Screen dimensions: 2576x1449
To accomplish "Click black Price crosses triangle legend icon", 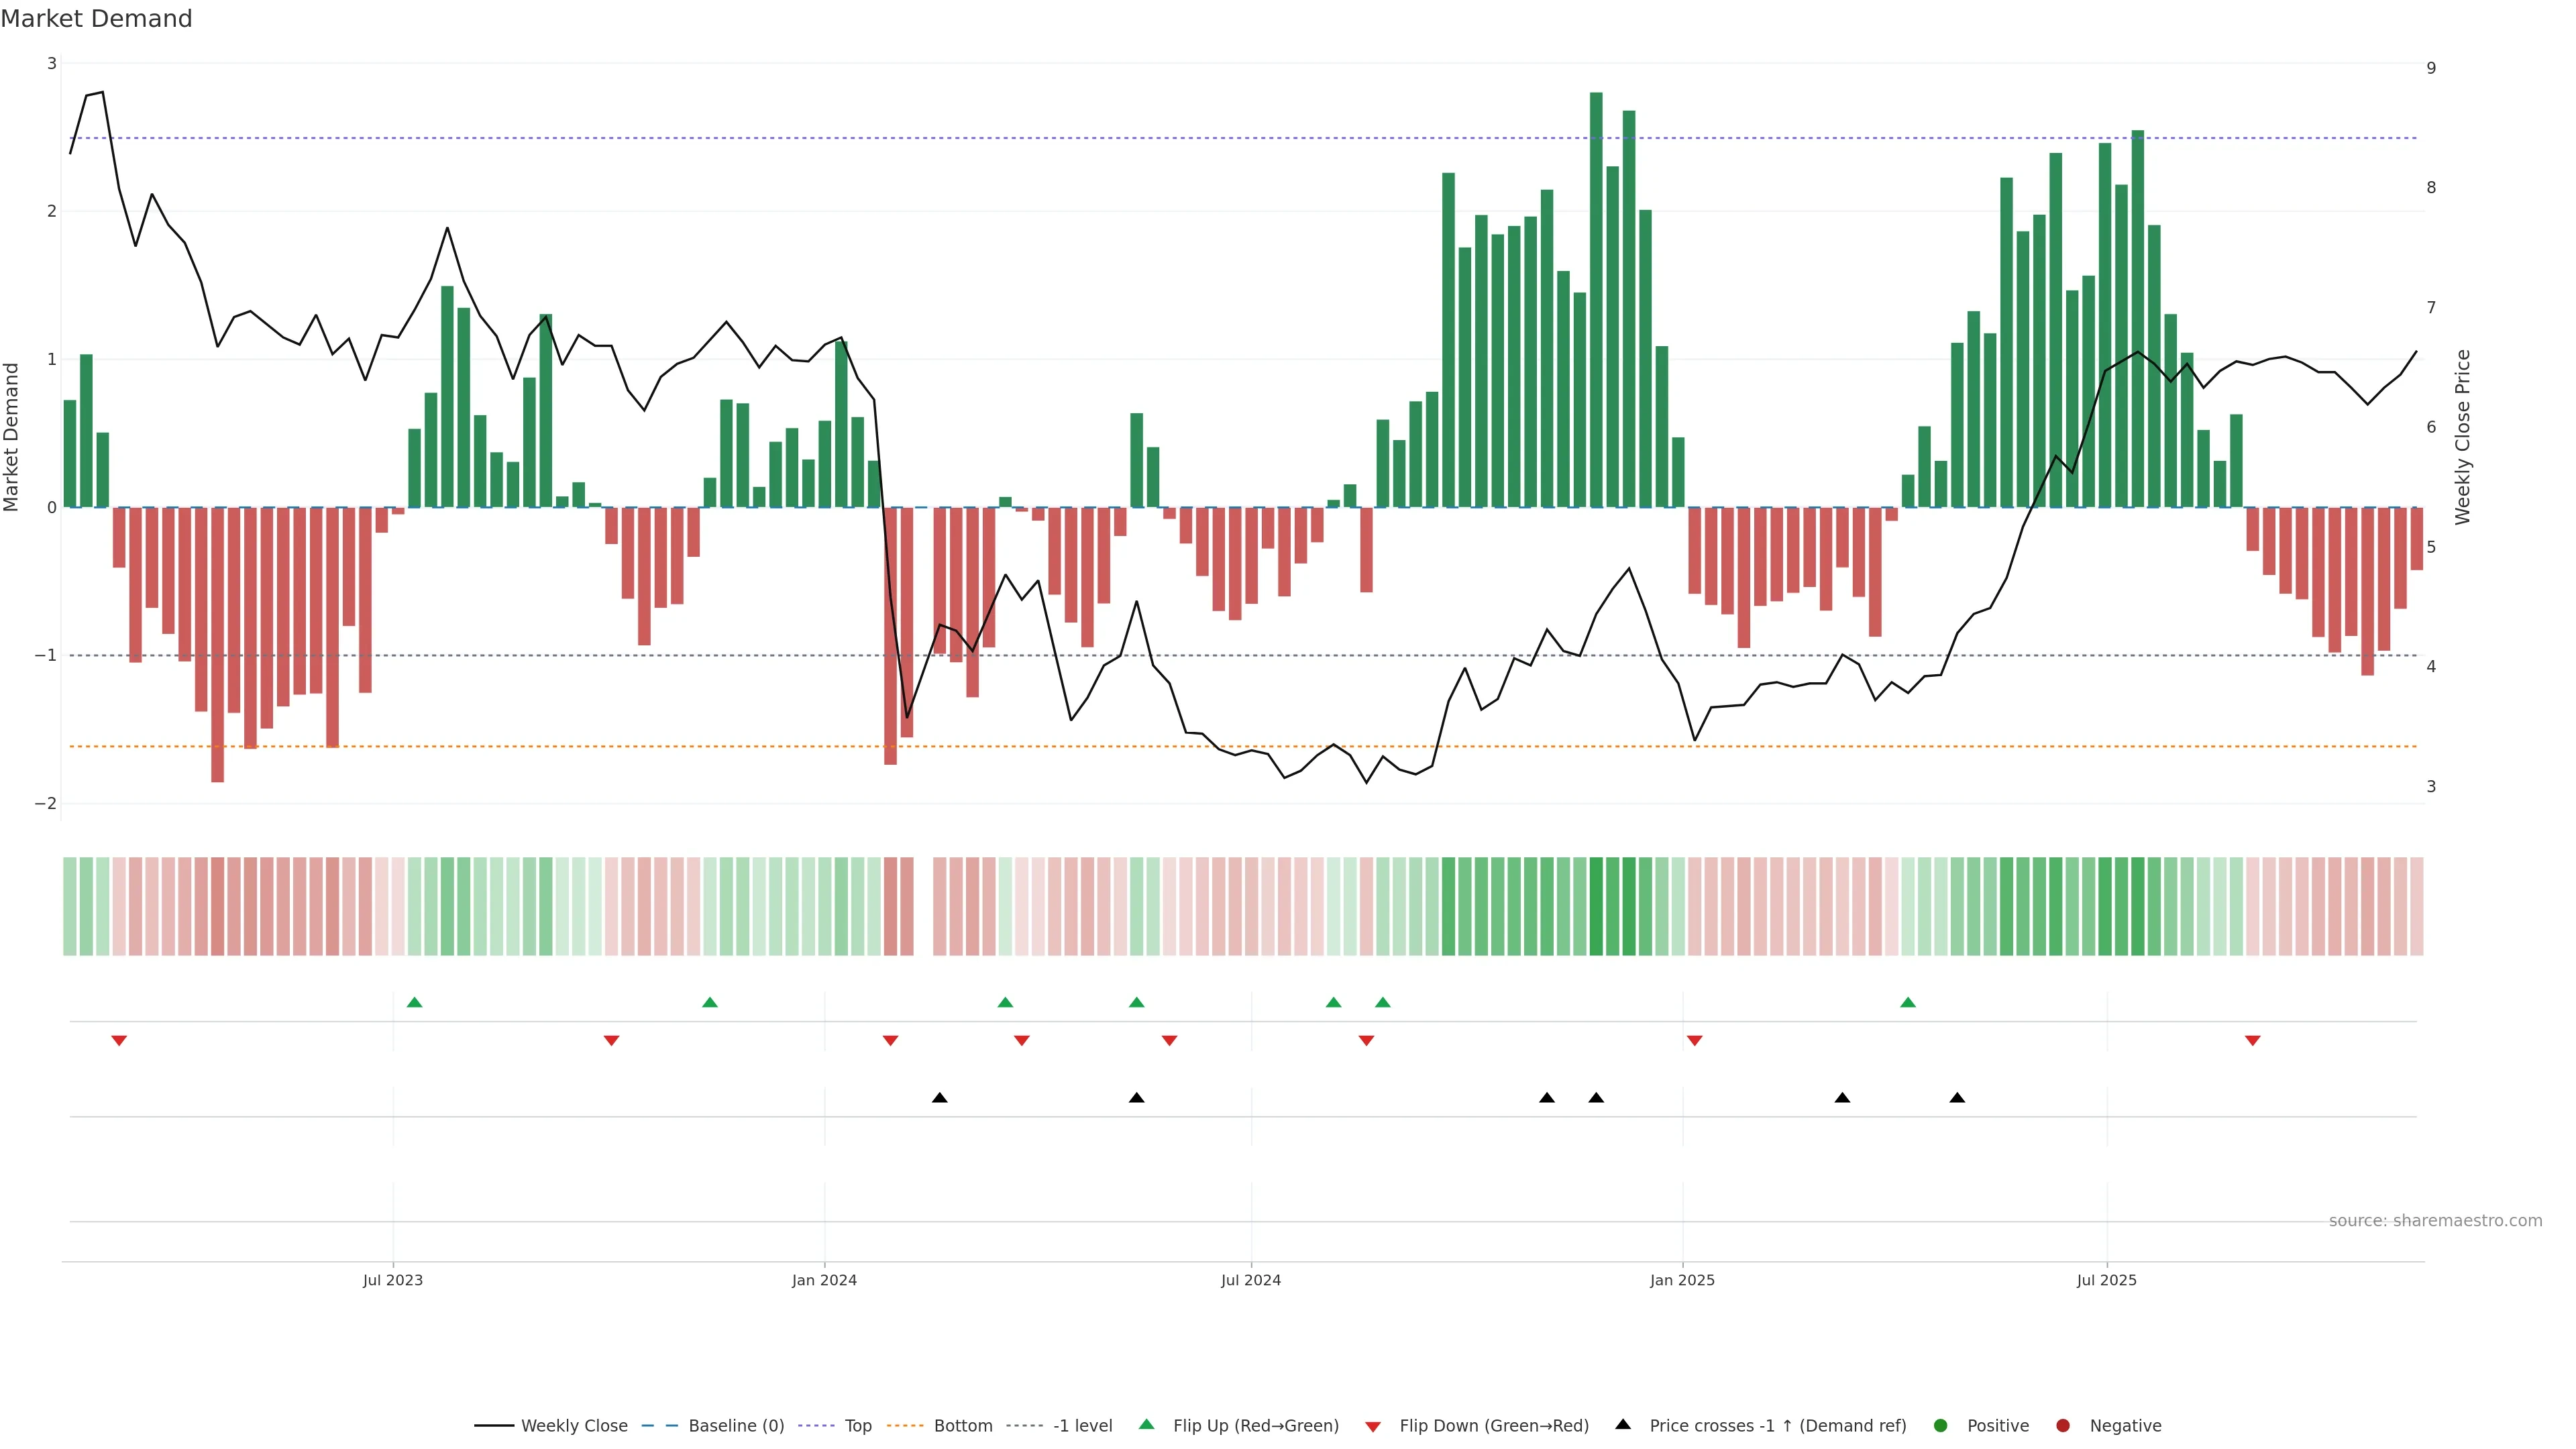I will pyautogui.click(x=1623, y=1424).
